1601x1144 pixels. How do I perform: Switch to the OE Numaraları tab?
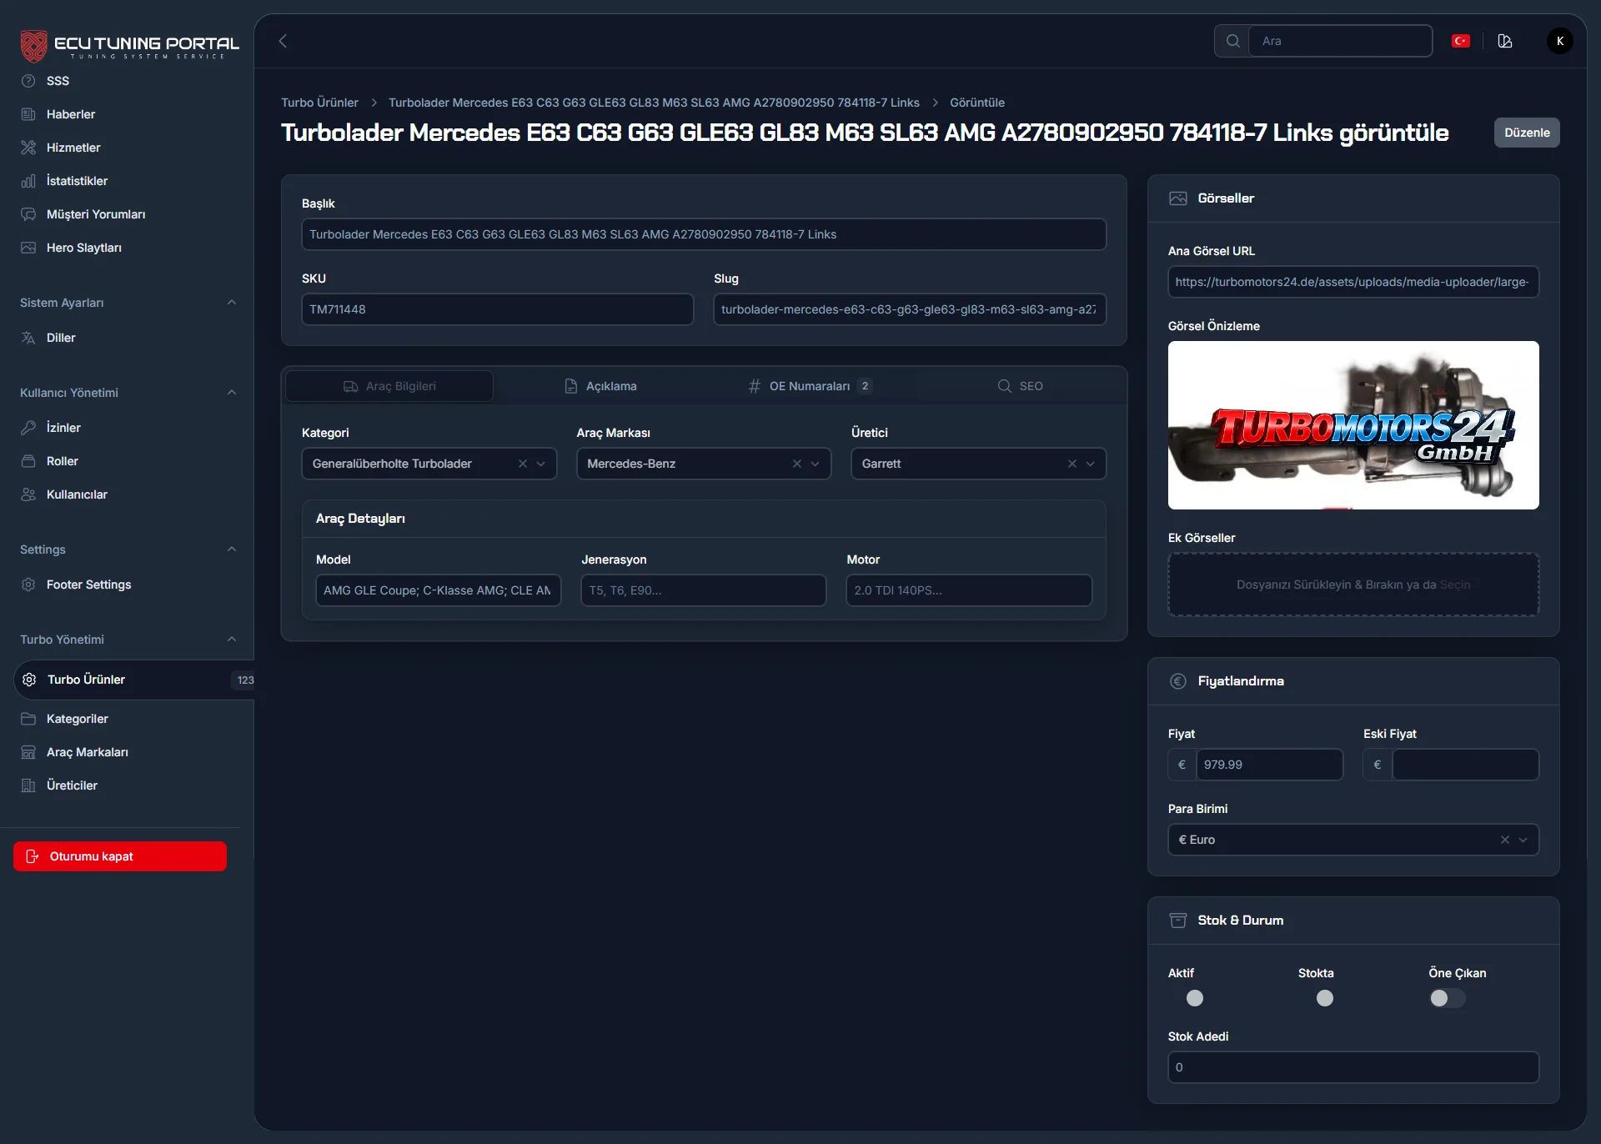809,386
